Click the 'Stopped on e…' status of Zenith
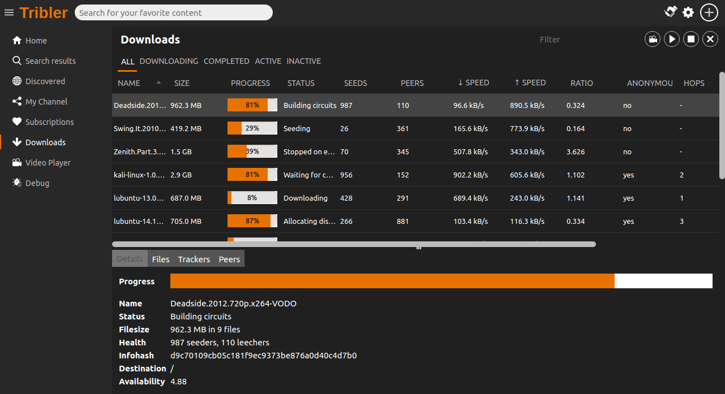 [x=309, y=151]
